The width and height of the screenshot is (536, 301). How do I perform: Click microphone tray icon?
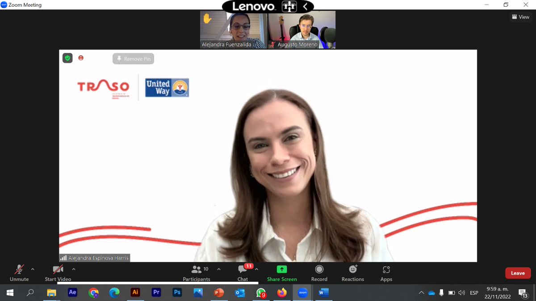441,293
